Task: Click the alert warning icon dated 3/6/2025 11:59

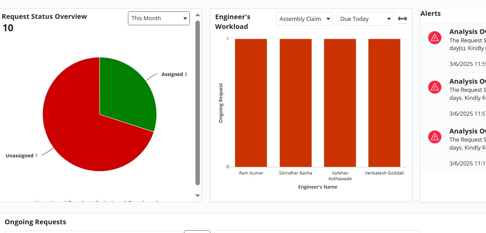Action: (435, 38)
